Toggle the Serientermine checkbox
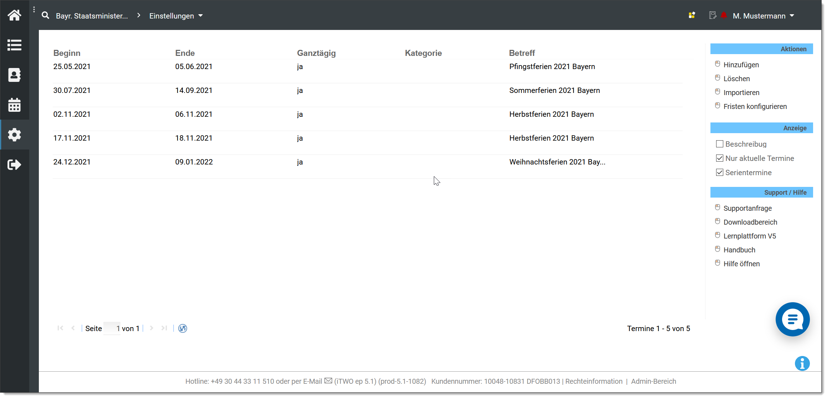This screenshot has height=398, width=827. pyautogui.click(x=719, y=173)
